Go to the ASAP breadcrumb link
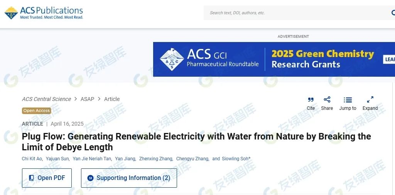This screenshot has width=395, height=195. point(87,99)
